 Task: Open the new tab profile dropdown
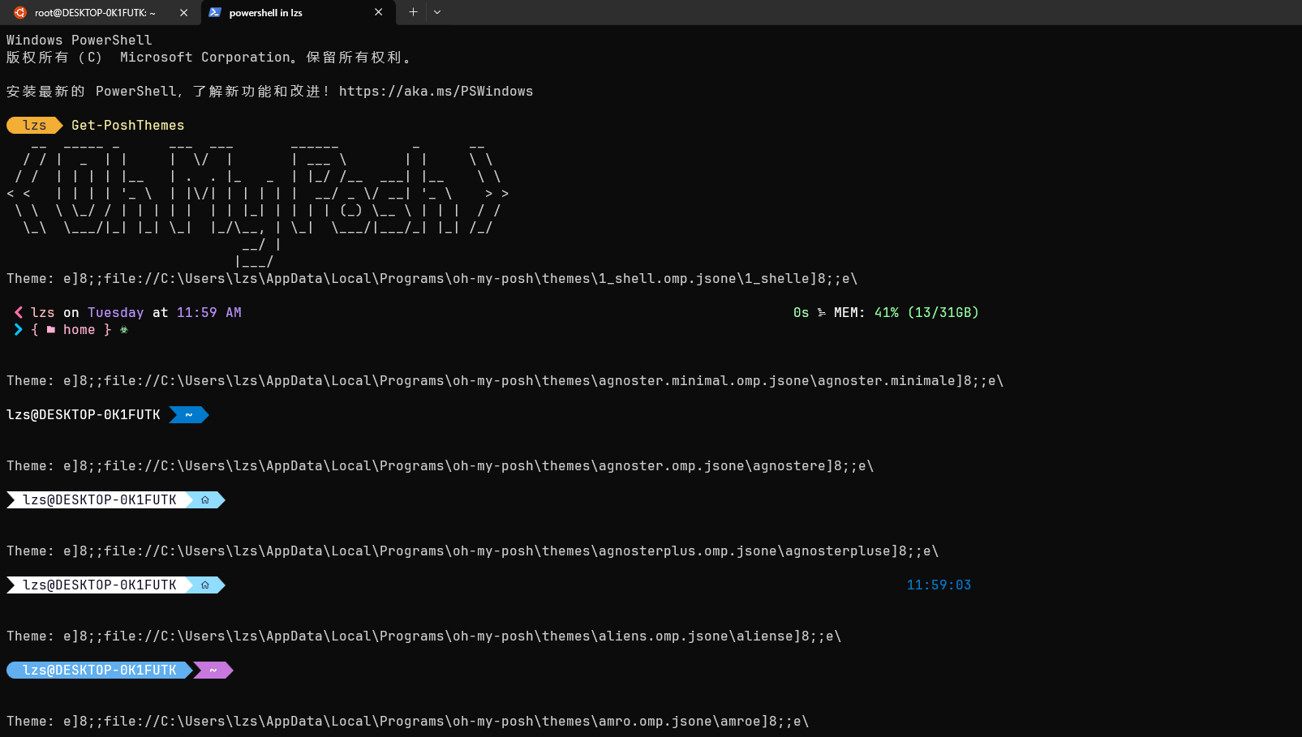pyautogui.click(x=437, y=12)
